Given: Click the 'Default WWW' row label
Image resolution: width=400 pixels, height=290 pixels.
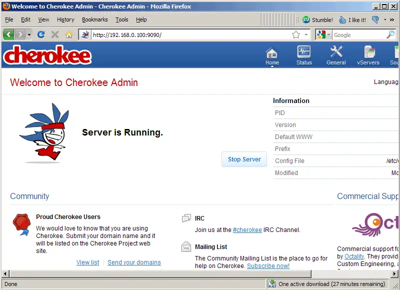Looking at the screenshot, I should pyautogui.click(x=293, y=136).
